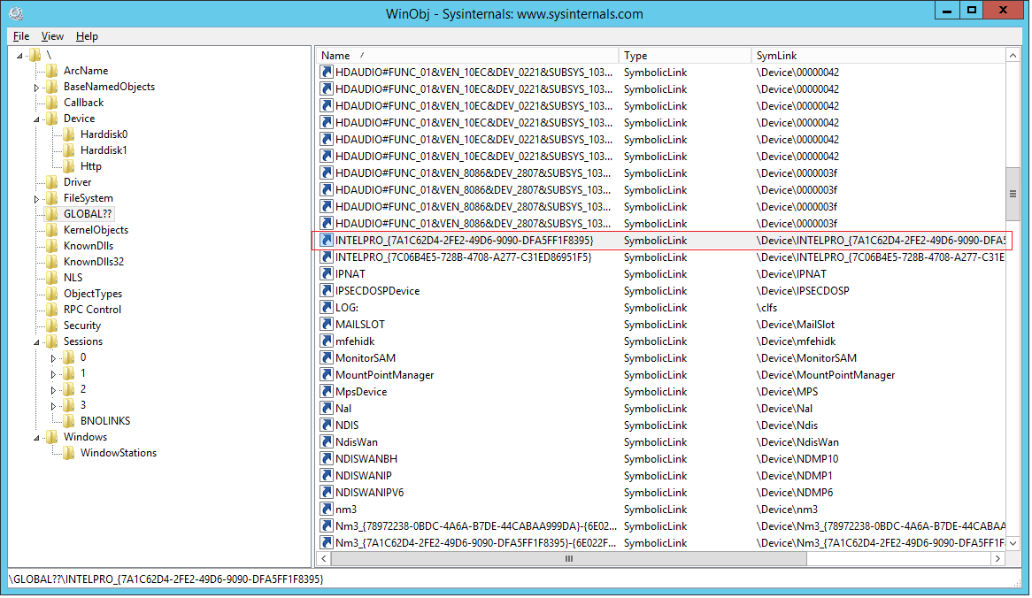Minimize the WinObj window
Image resolution: width=1032 pixels, height=598 pixels.
coord(946,10)
